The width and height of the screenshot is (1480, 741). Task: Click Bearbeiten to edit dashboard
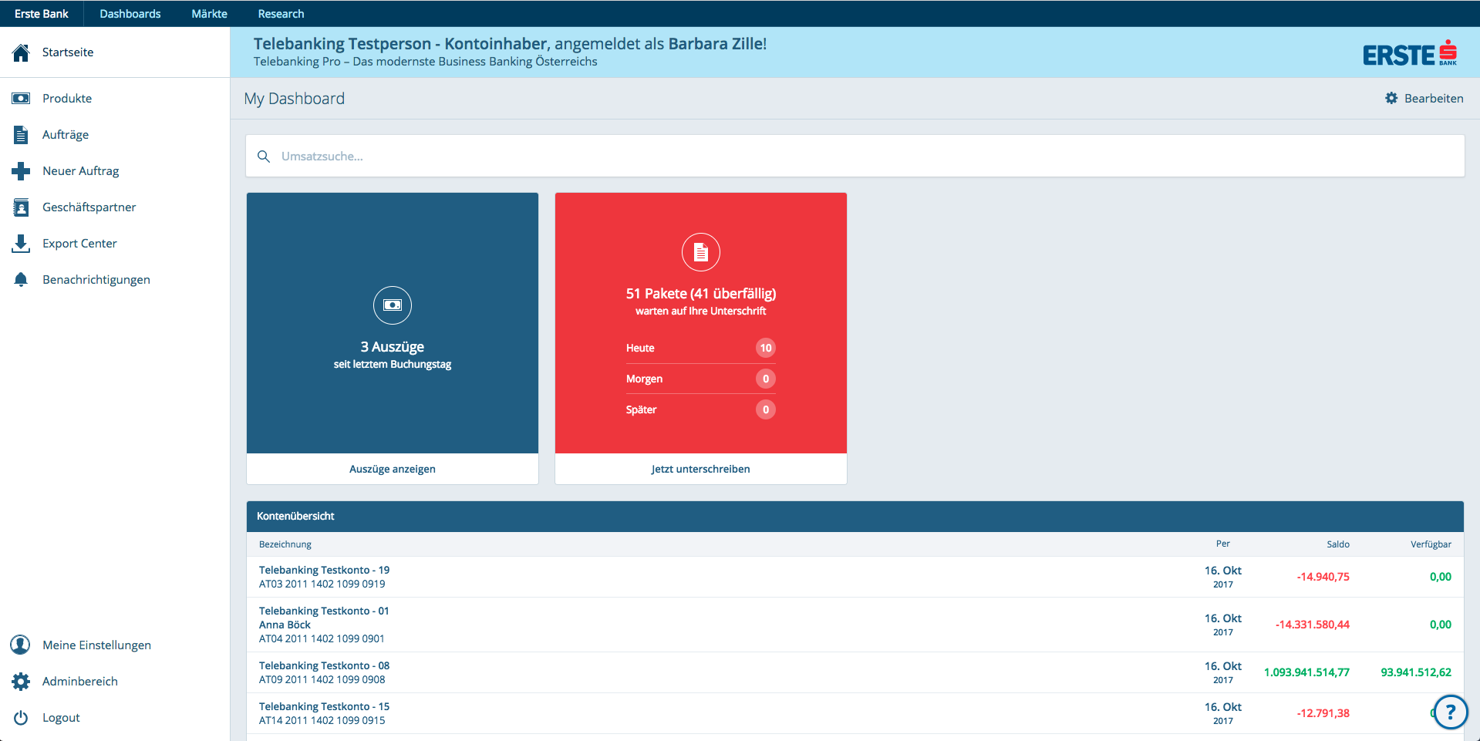pyautogui.click(x=1434, y=99)
